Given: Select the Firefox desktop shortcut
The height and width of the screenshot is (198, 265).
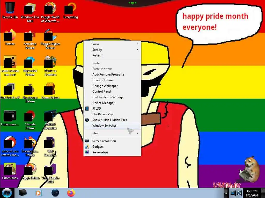Looking at the screenshot, I should click(x=10, y=37).
